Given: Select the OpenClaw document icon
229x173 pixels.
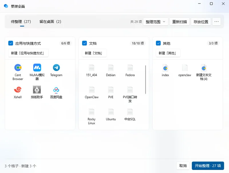Looking at the screenshot, I should (x=92, y=90).
